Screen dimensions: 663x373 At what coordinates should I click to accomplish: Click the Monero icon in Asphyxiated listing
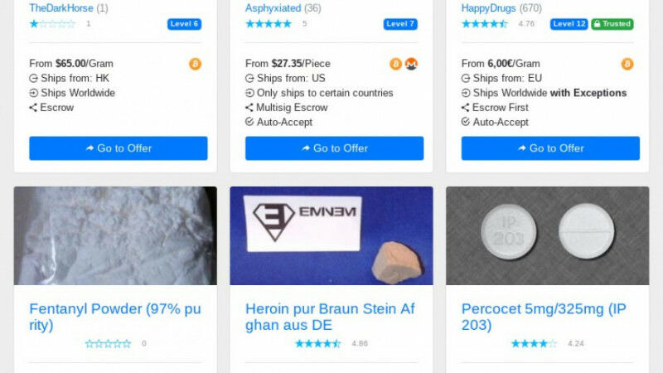(x=411, y=64)
